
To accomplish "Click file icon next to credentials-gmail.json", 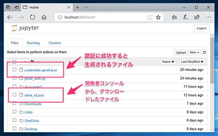I will click(21, 69).
